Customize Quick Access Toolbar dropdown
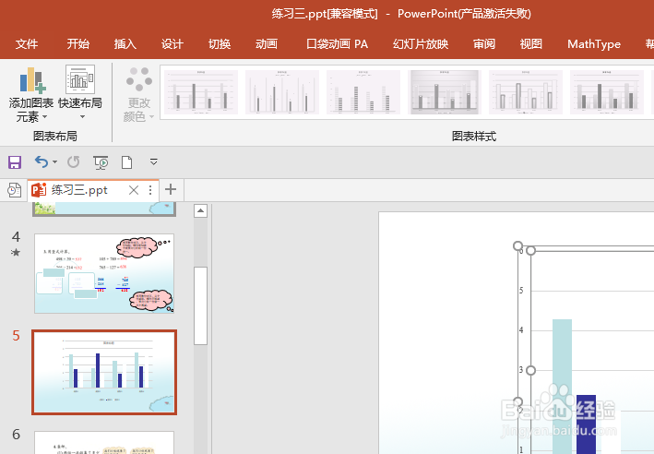 [x=153, y=161]
